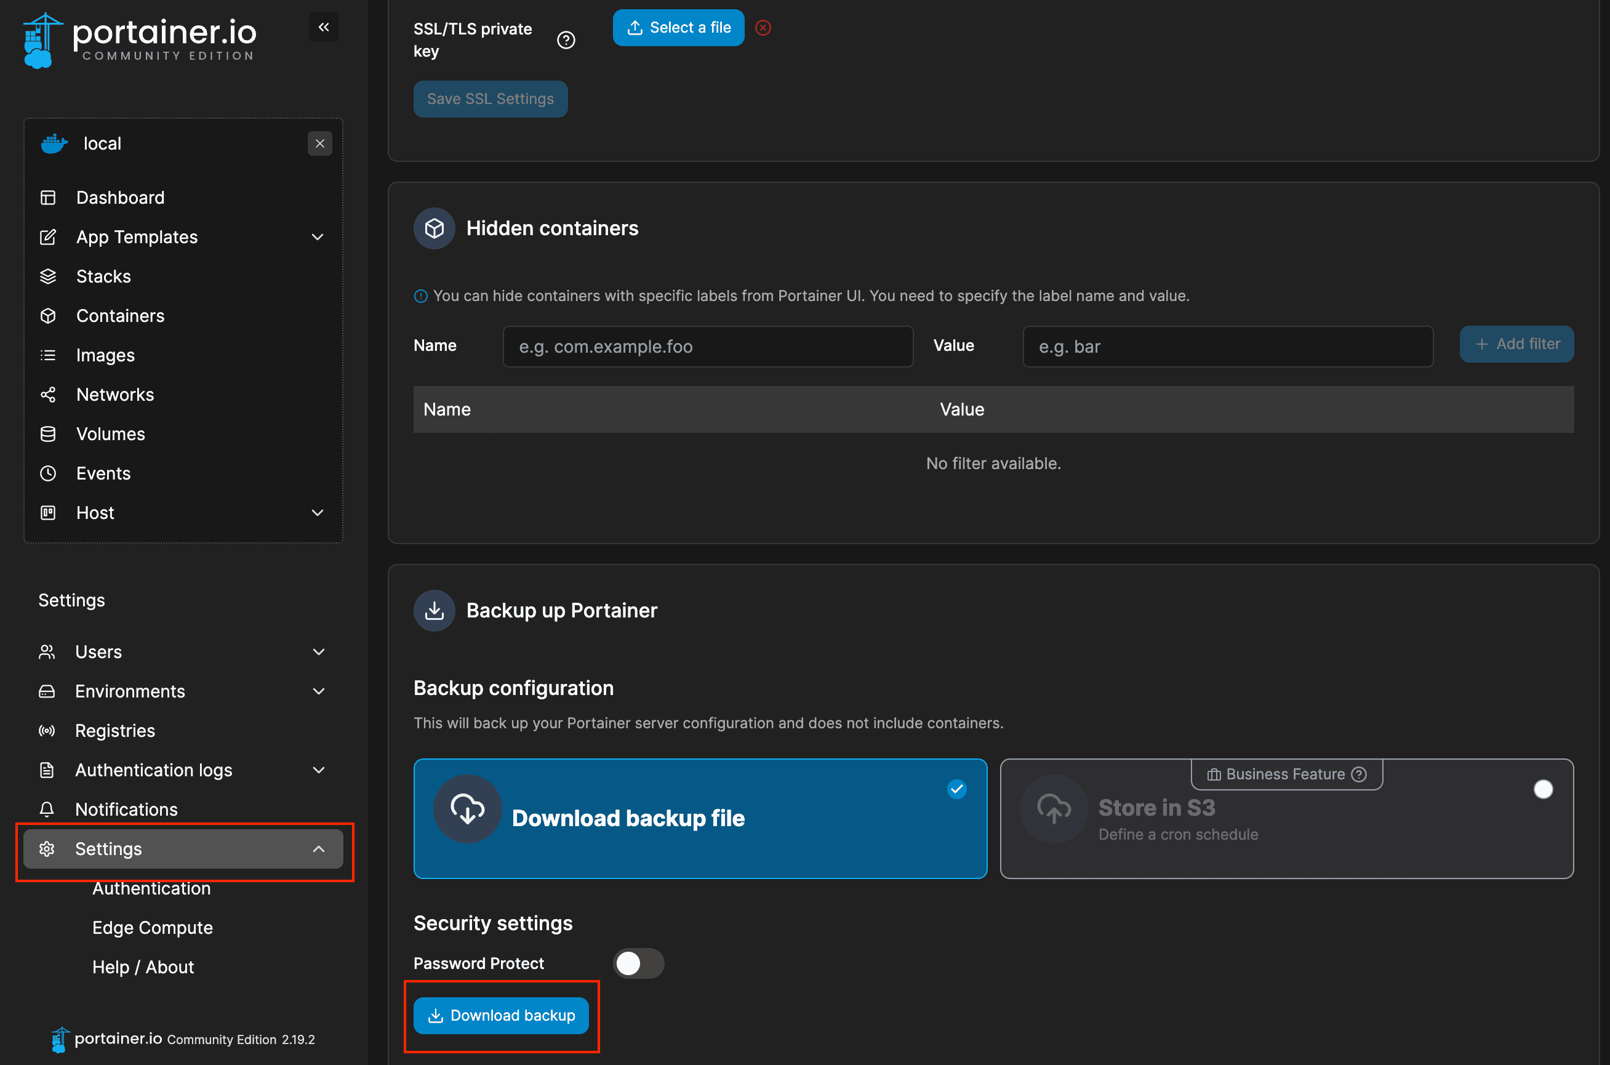Click the Name column header in filter table

(x=447, y=409)
